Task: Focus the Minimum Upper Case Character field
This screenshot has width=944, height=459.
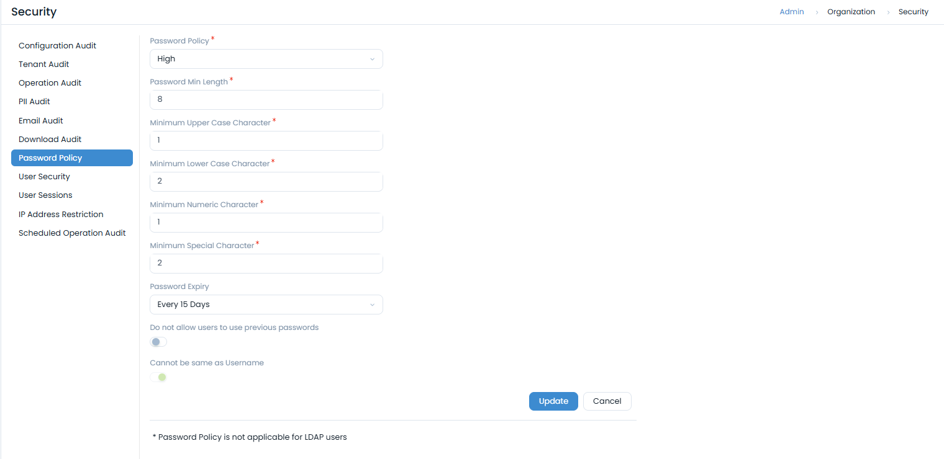Action: [266, 141]
